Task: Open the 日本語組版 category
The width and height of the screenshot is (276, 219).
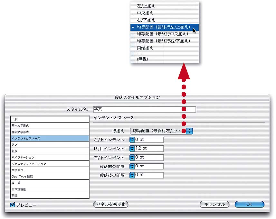Action: 50,189
